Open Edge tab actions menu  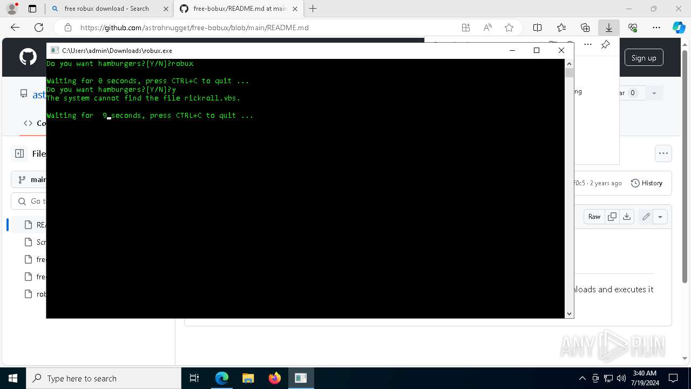32,9
